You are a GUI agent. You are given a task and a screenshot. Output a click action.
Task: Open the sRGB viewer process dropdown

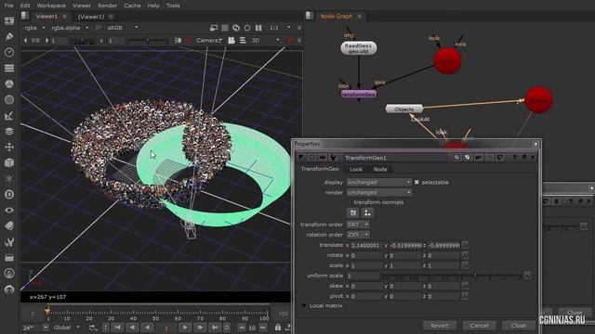(123, 28)
